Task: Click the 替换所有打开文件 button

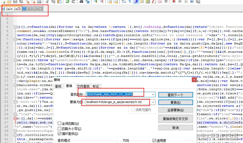Action: 176,119
